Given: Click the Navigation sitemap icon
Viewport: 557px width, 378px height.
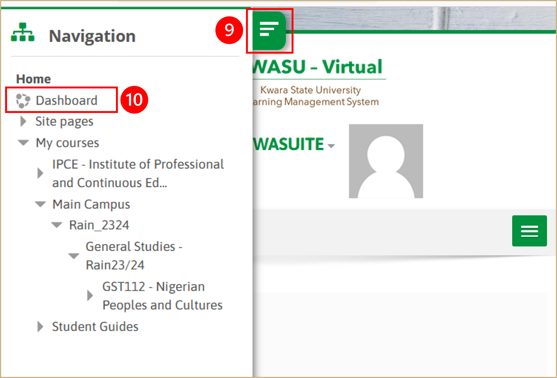Looking at the screenshot, I should click(23, 32).
